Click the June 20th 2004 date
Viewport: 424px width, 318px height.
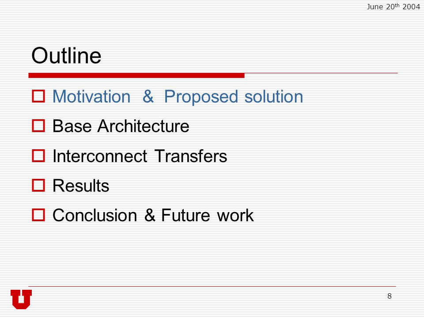[x=393, y=6]
